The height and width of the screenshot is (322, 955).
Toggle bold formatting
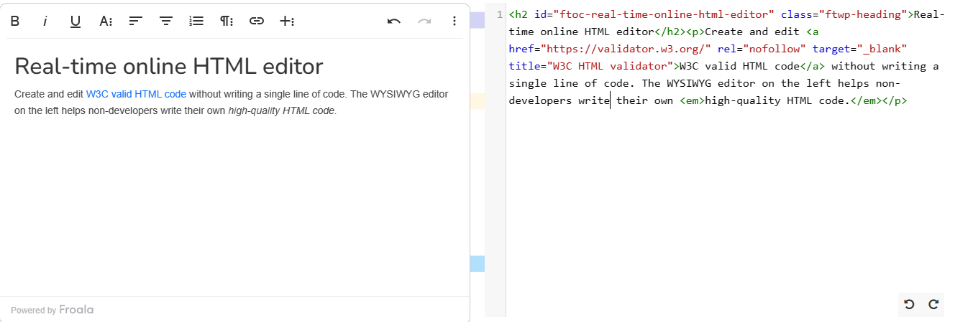pyautogui.click(x=15, y=21)
